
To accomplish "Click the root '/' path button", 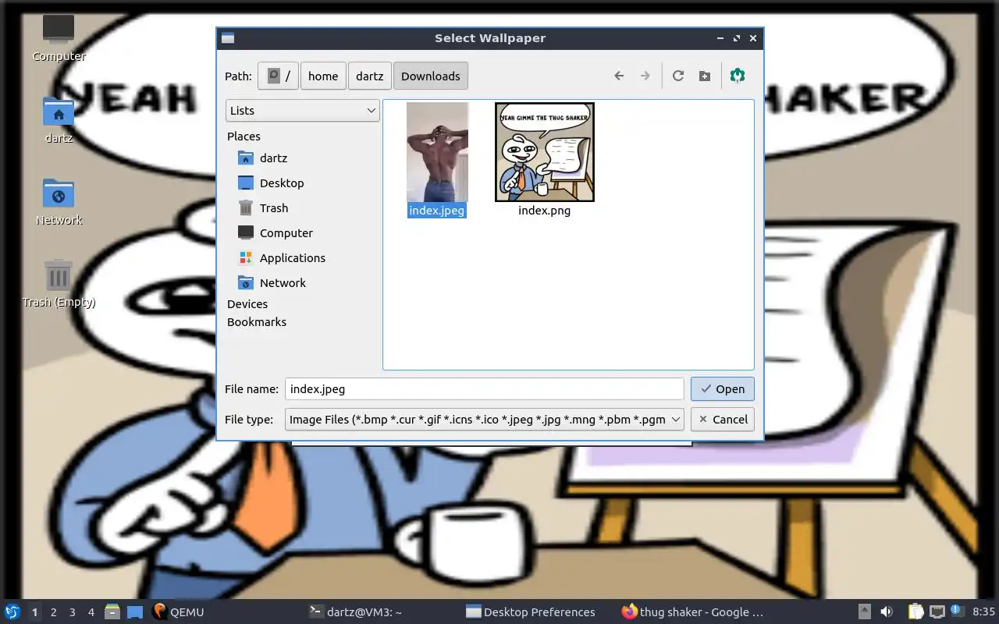I will point(279,76).
